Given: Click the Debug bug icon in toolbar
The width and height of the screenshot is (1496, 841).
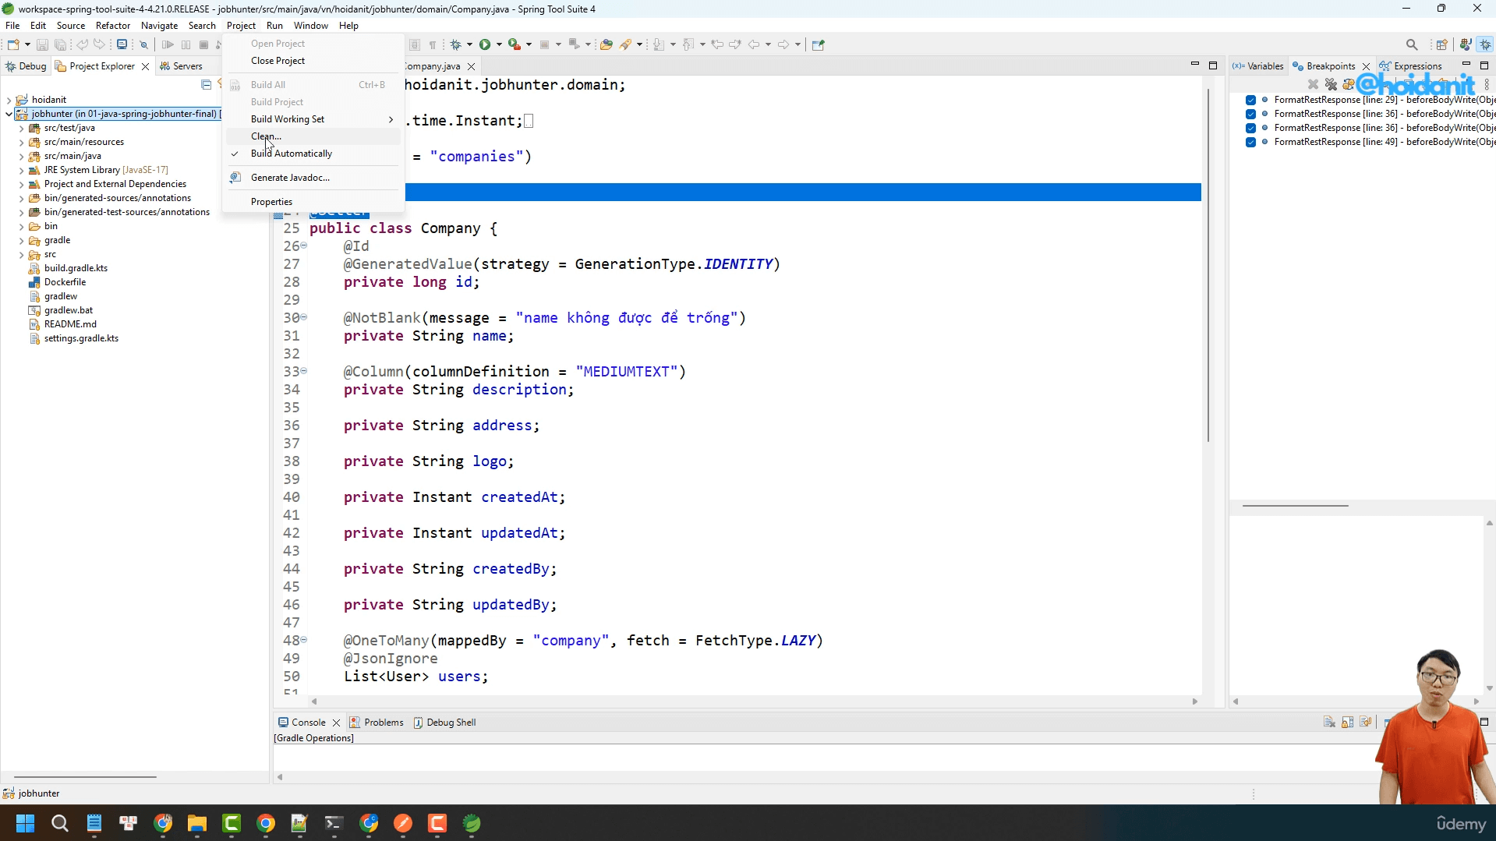Looking at the screenshot, I should [456, 44].
